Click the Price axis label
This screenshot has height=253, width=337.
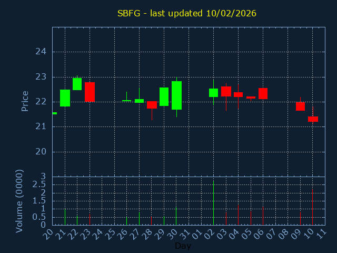click(25, 101)
